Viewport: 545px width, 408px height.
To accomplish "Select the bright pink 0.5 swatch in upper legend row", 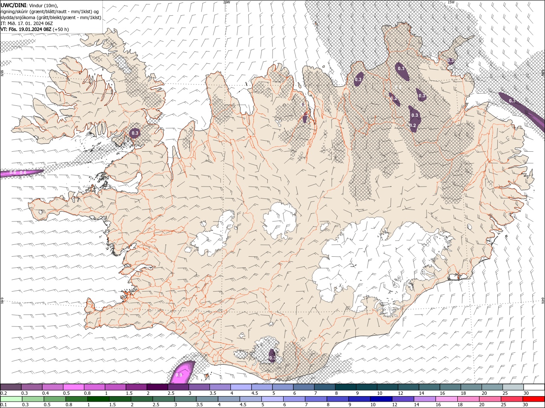I will point(74,387).
